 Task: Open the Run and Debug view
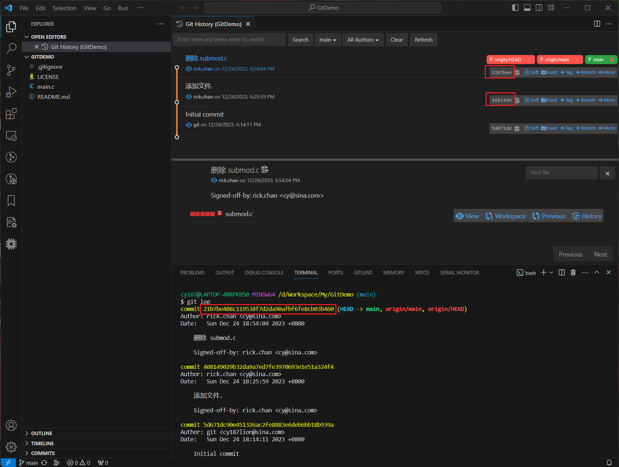coord(11,92)
